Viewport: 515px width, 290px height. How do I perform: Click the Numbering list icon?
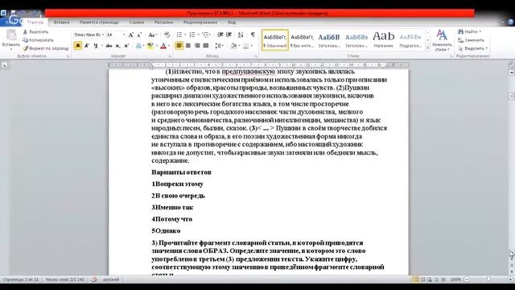click(x=192, y=35)
